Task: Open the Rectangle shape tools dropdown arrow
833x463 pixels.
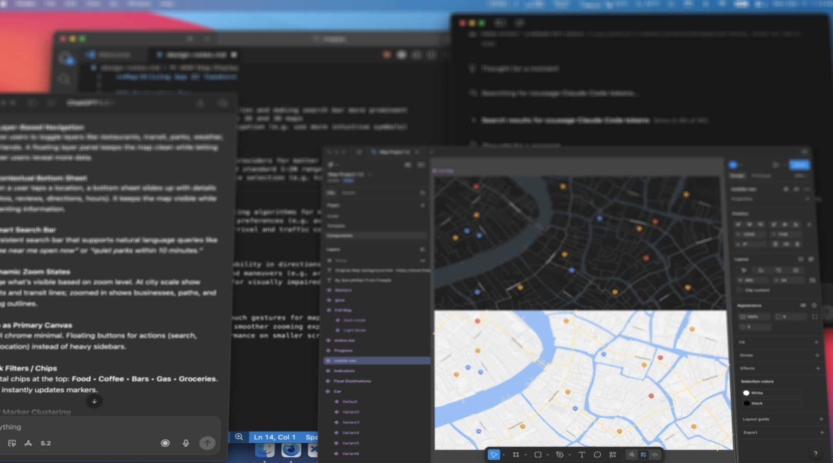Action: 547,455
